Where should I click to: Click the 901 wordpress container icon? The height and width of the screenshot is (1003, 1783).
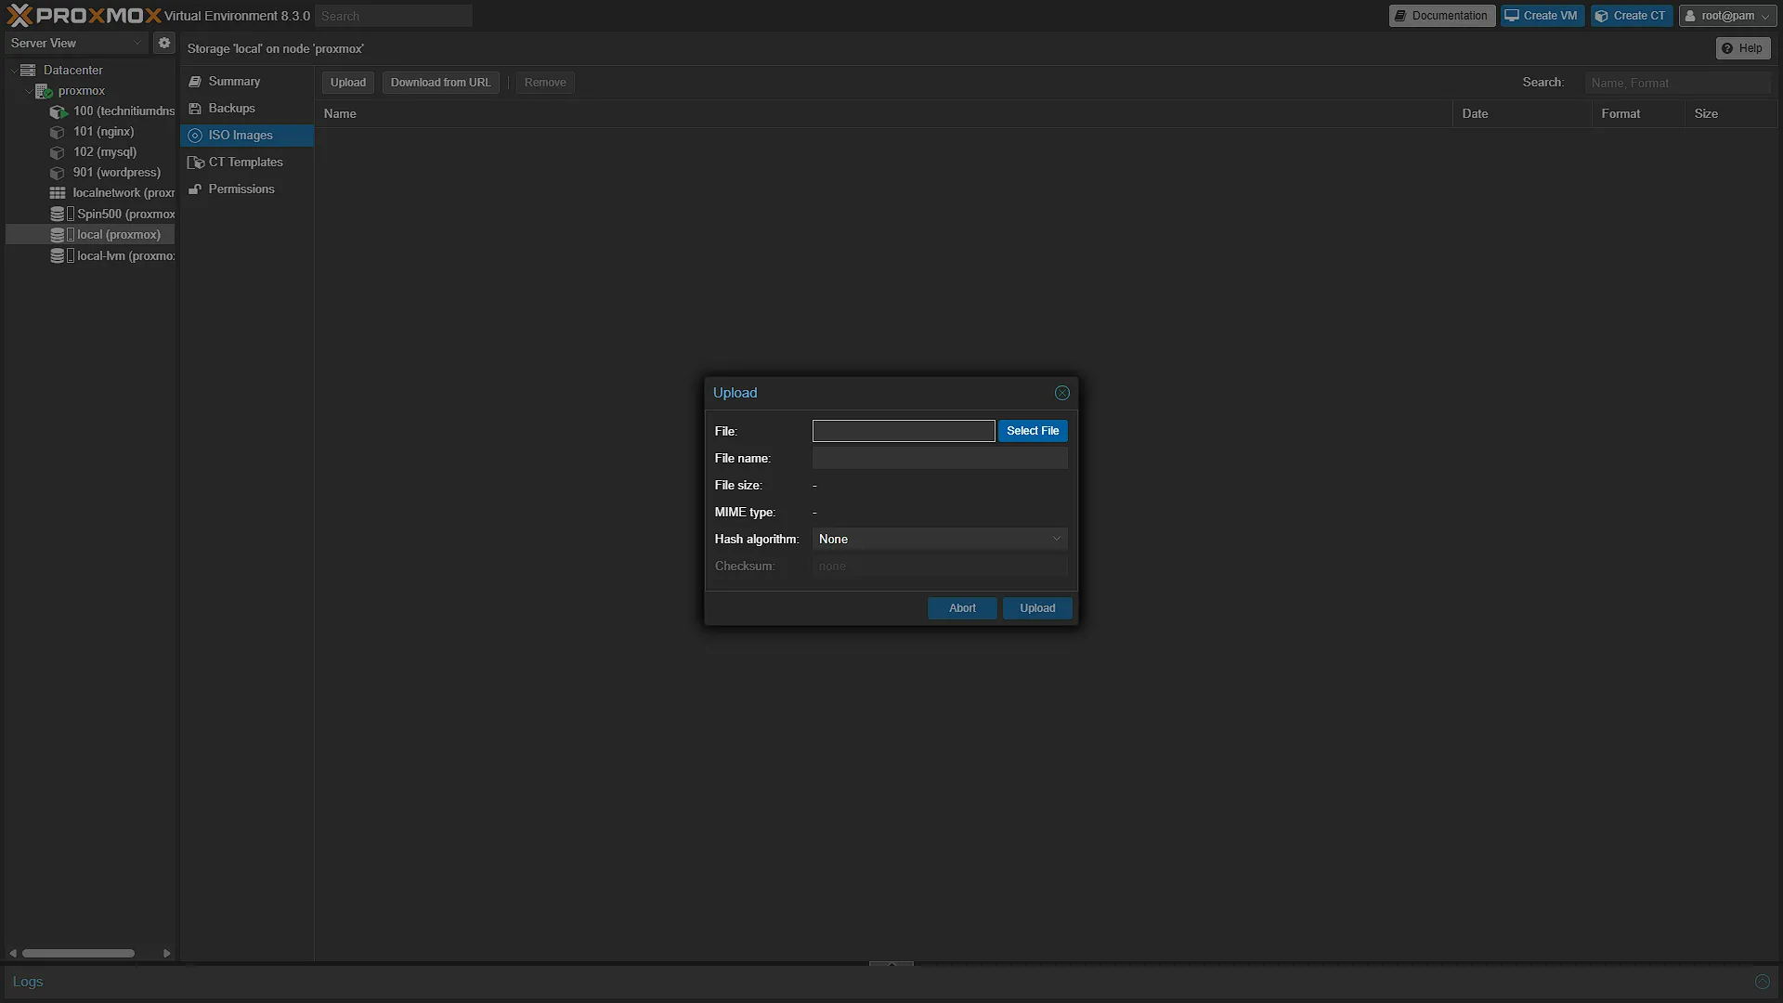(x=58, y=173)
